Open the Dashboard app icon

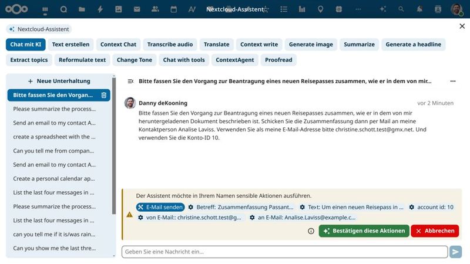(x=45, y=9)
